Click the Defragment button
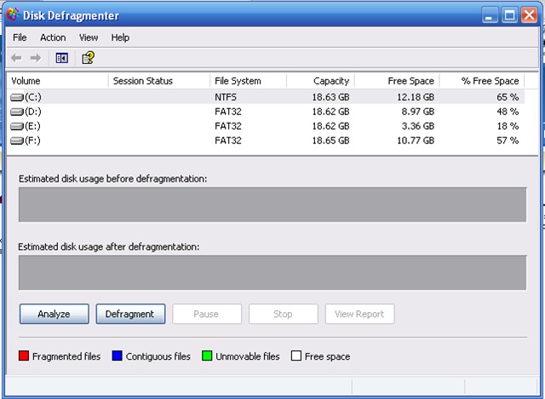 [130, 314]
